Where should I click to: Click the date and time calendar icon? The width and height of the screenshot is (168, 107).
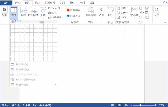coord(147,13)
